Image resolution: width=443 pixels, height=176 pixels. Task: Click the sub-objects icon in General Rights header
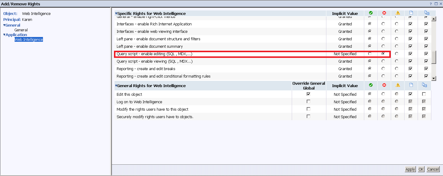click(x=425, y=85)
